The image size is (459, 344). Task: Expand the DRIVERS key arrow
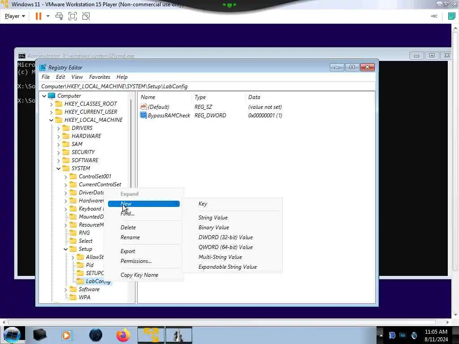[59, 128]
